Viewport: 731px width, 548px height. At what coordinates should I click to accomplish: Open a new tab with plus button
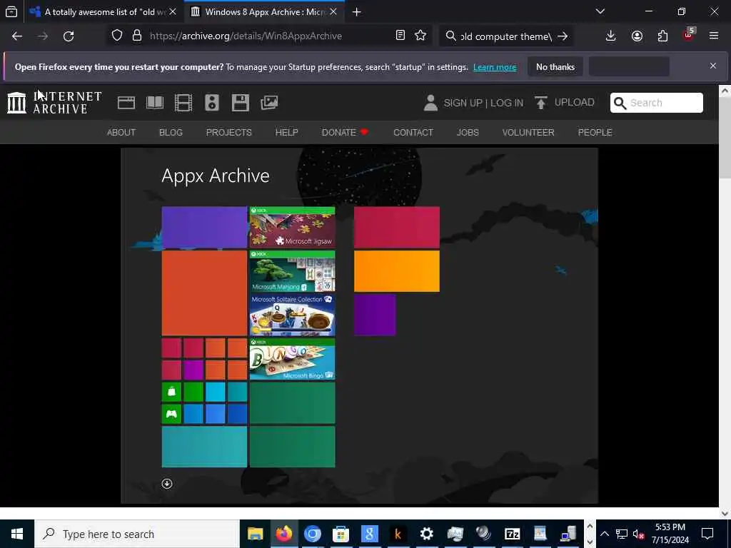click(x=357, y=12)
